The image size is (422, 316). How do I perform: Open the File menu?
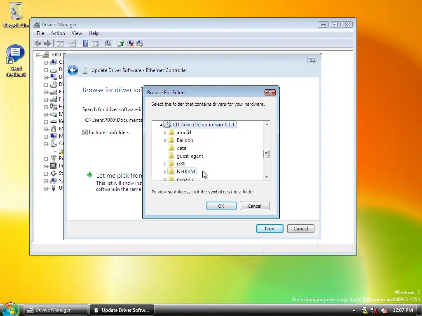point(40,33)
